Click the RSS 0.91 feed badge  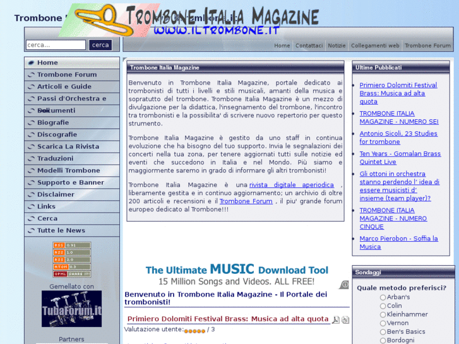coord(72,246)
